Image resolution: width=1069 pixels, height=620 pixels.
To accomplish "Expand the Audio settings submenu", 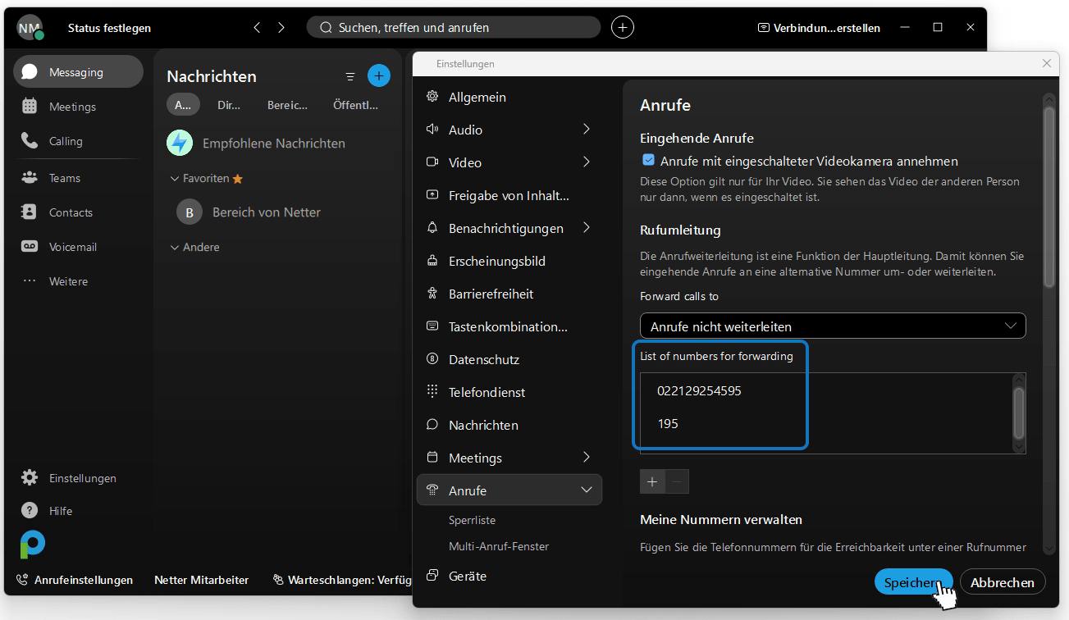I will (x=587, y=129).
